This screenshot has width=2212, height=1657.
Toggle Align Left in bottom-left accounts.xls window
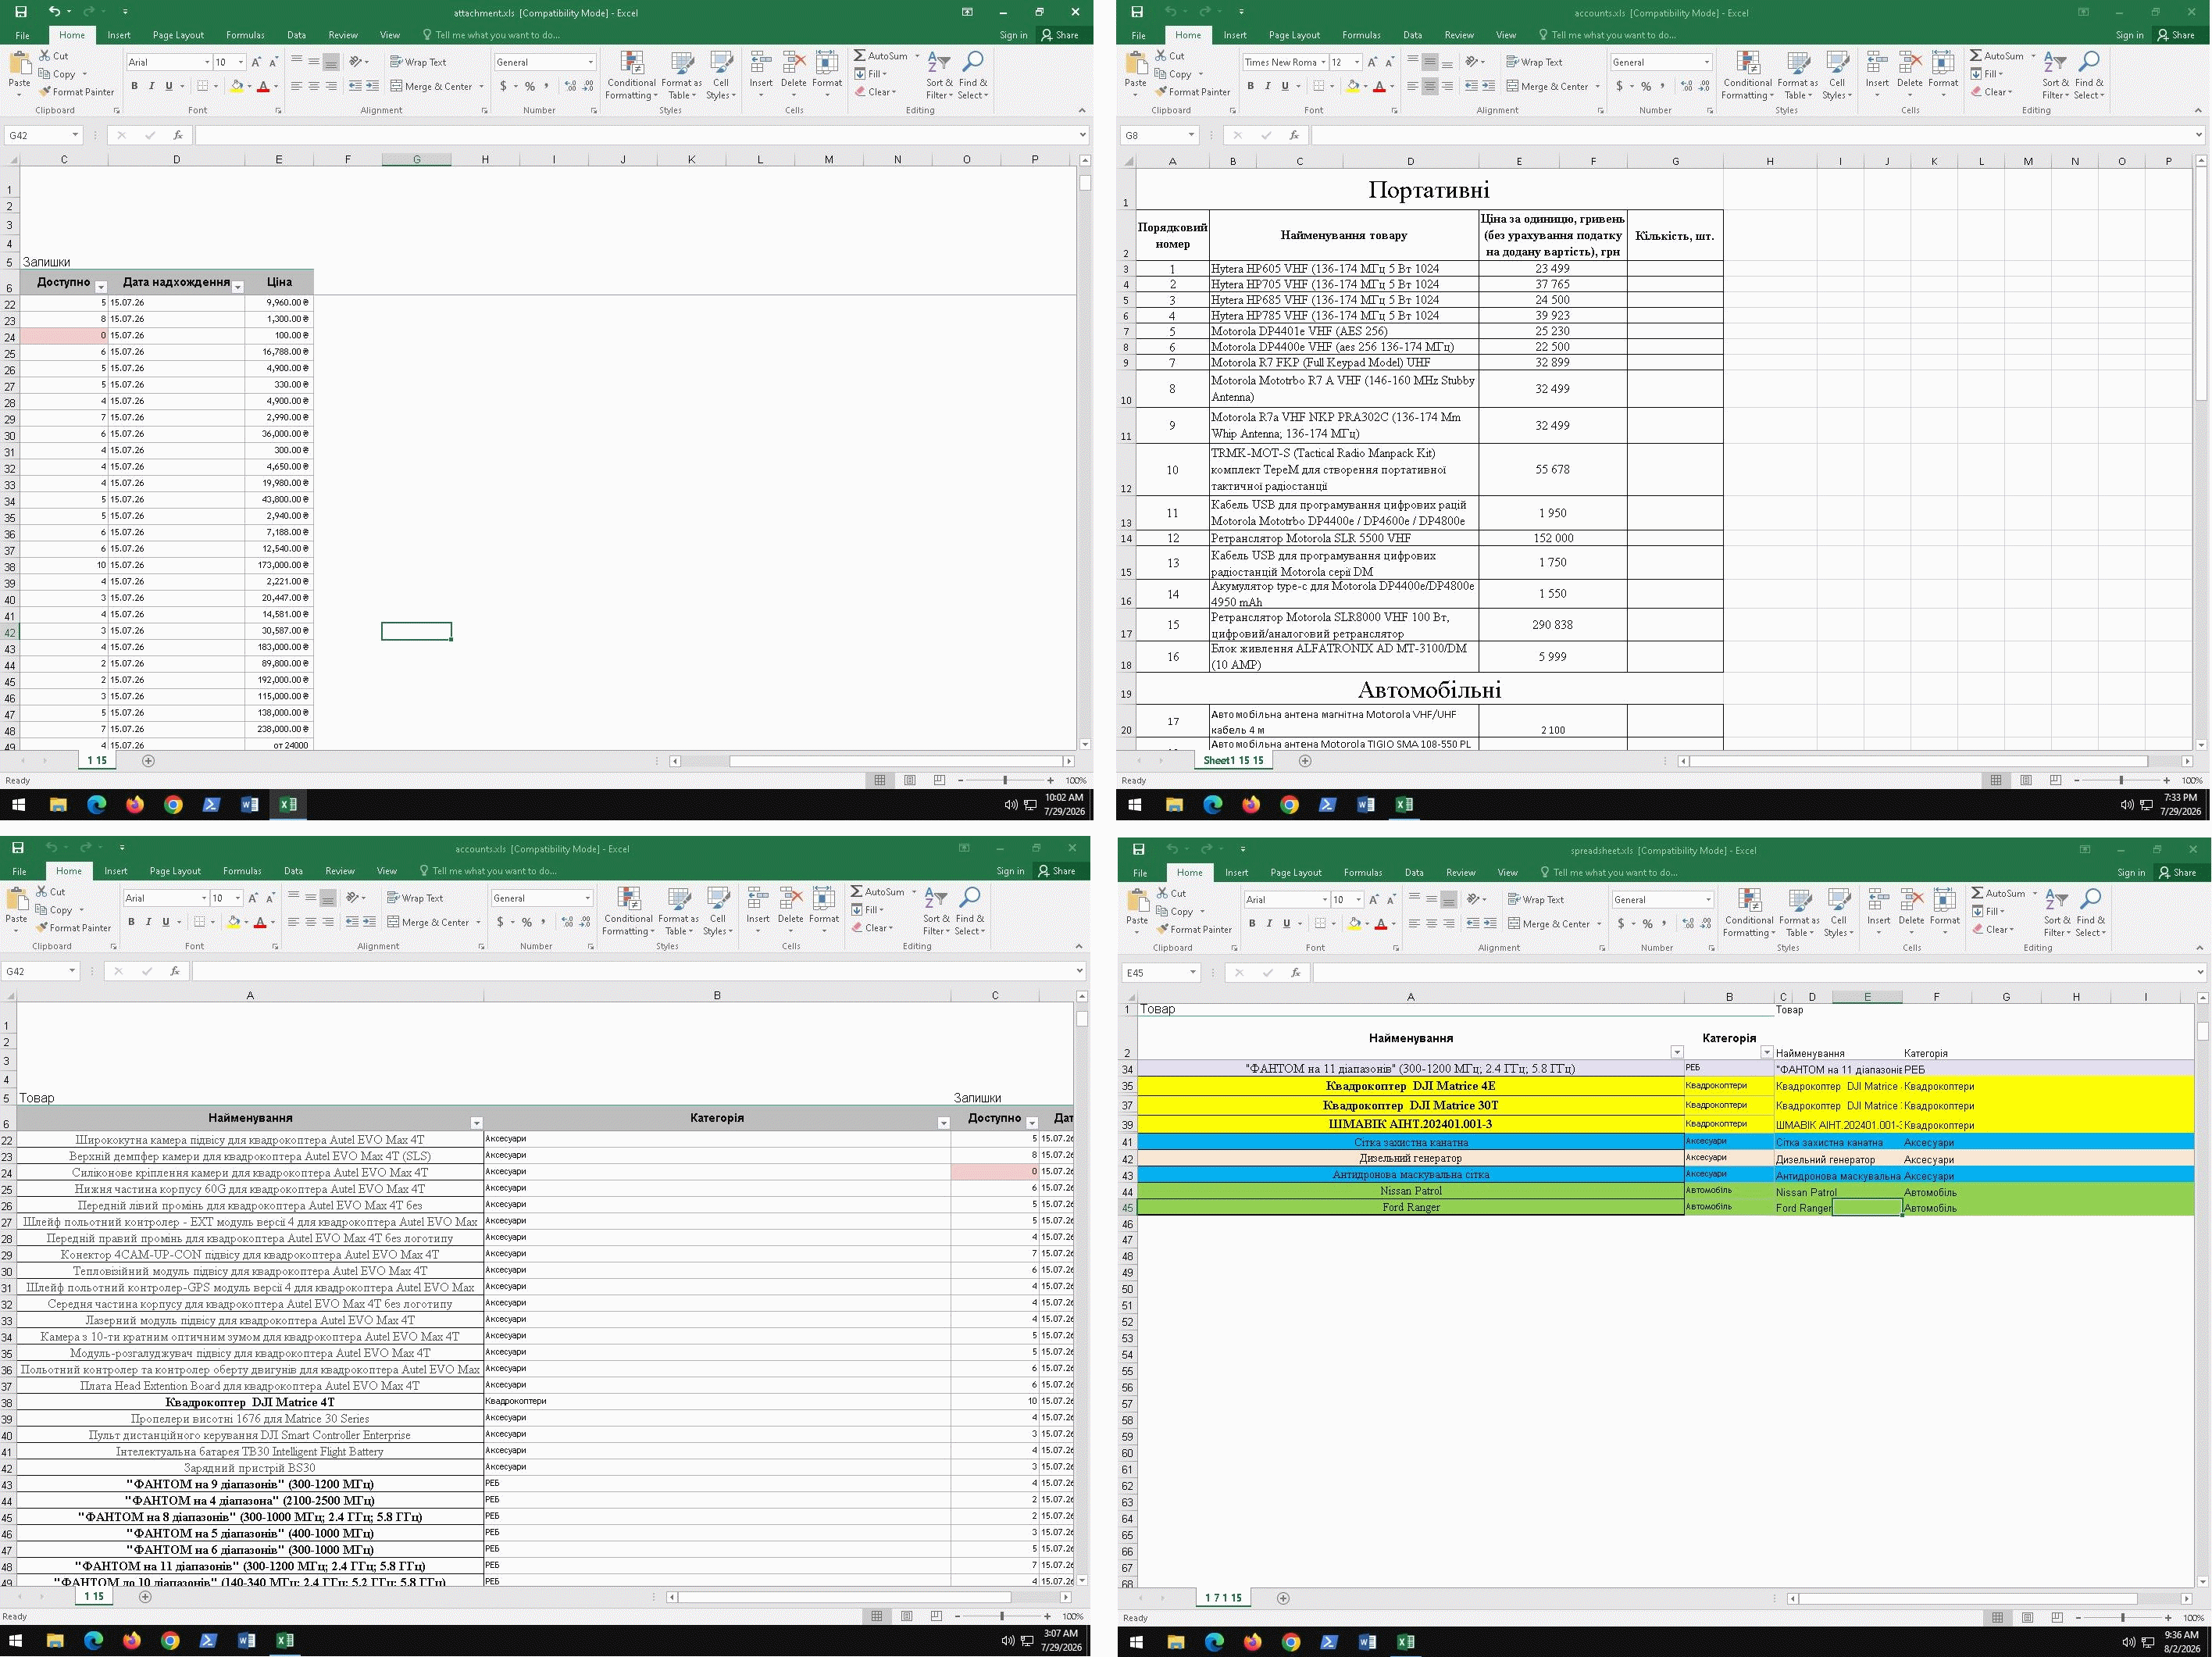pos(293,922)
